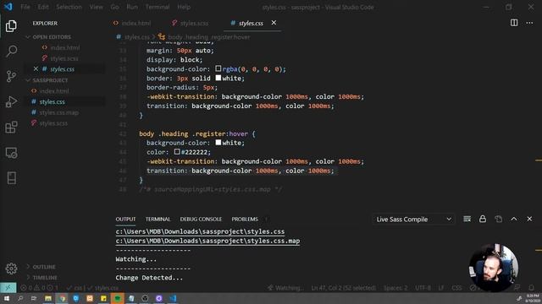This screenshot has width=542, height=304.
Task: Switch to the index.html editor tab
Action: tap(132, 23)
